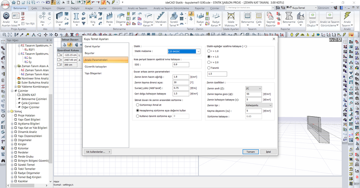Switch to the Birleşim ribbon tab

[x=47, y=8]
